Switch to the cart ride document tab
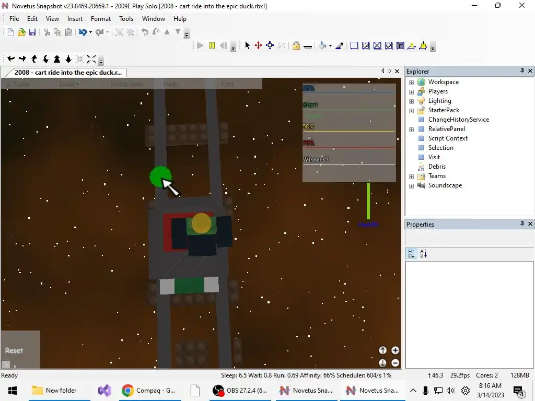 point(68,72)
